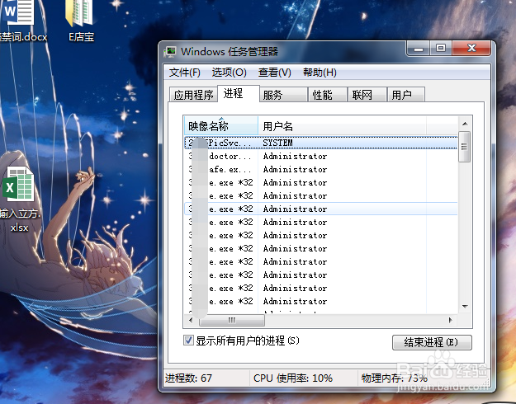Select the afe.ex... process row
The height and width of the screenshot is (404, 516).
tap(321, 169)
